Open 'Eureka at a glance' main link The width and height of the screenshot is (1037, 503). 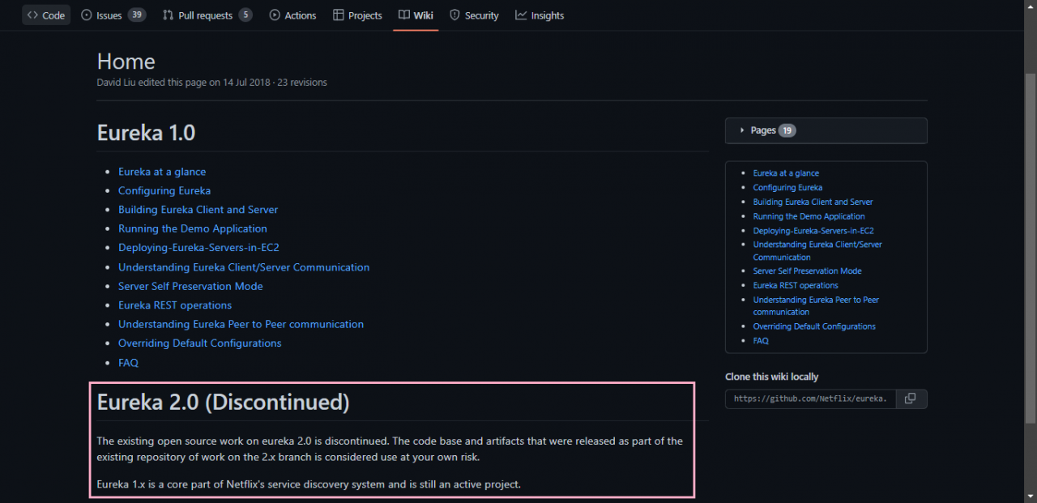click(162, 172)
